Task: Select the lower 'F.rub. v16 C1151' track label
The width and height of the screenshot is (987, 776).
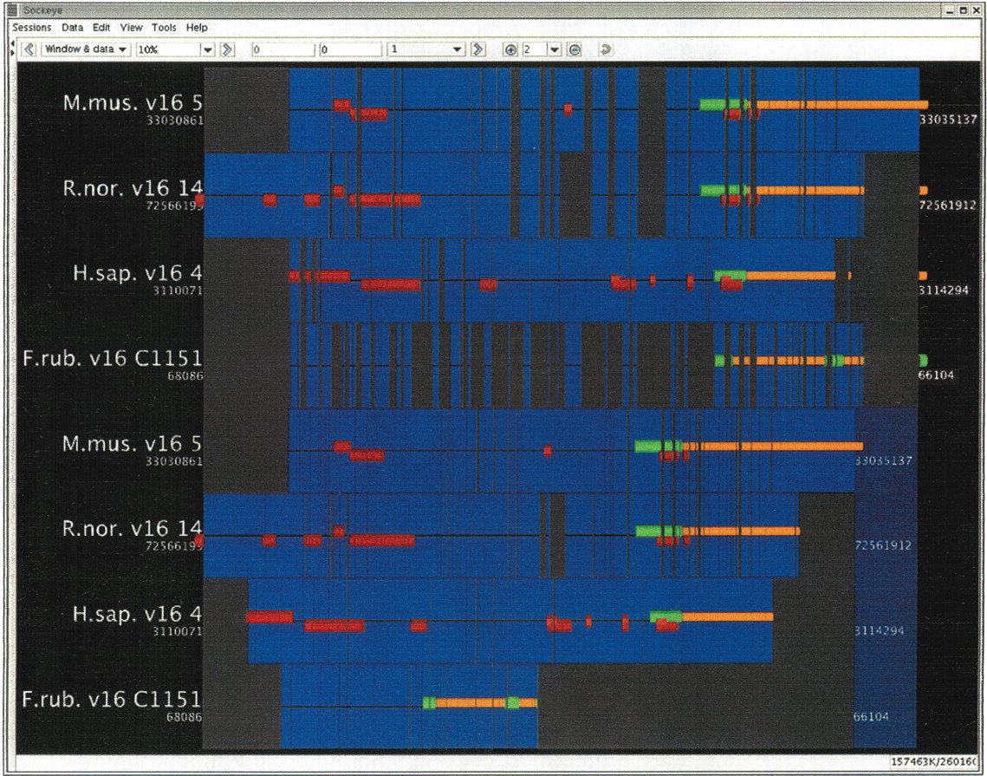Action: [x=112, y=699]
